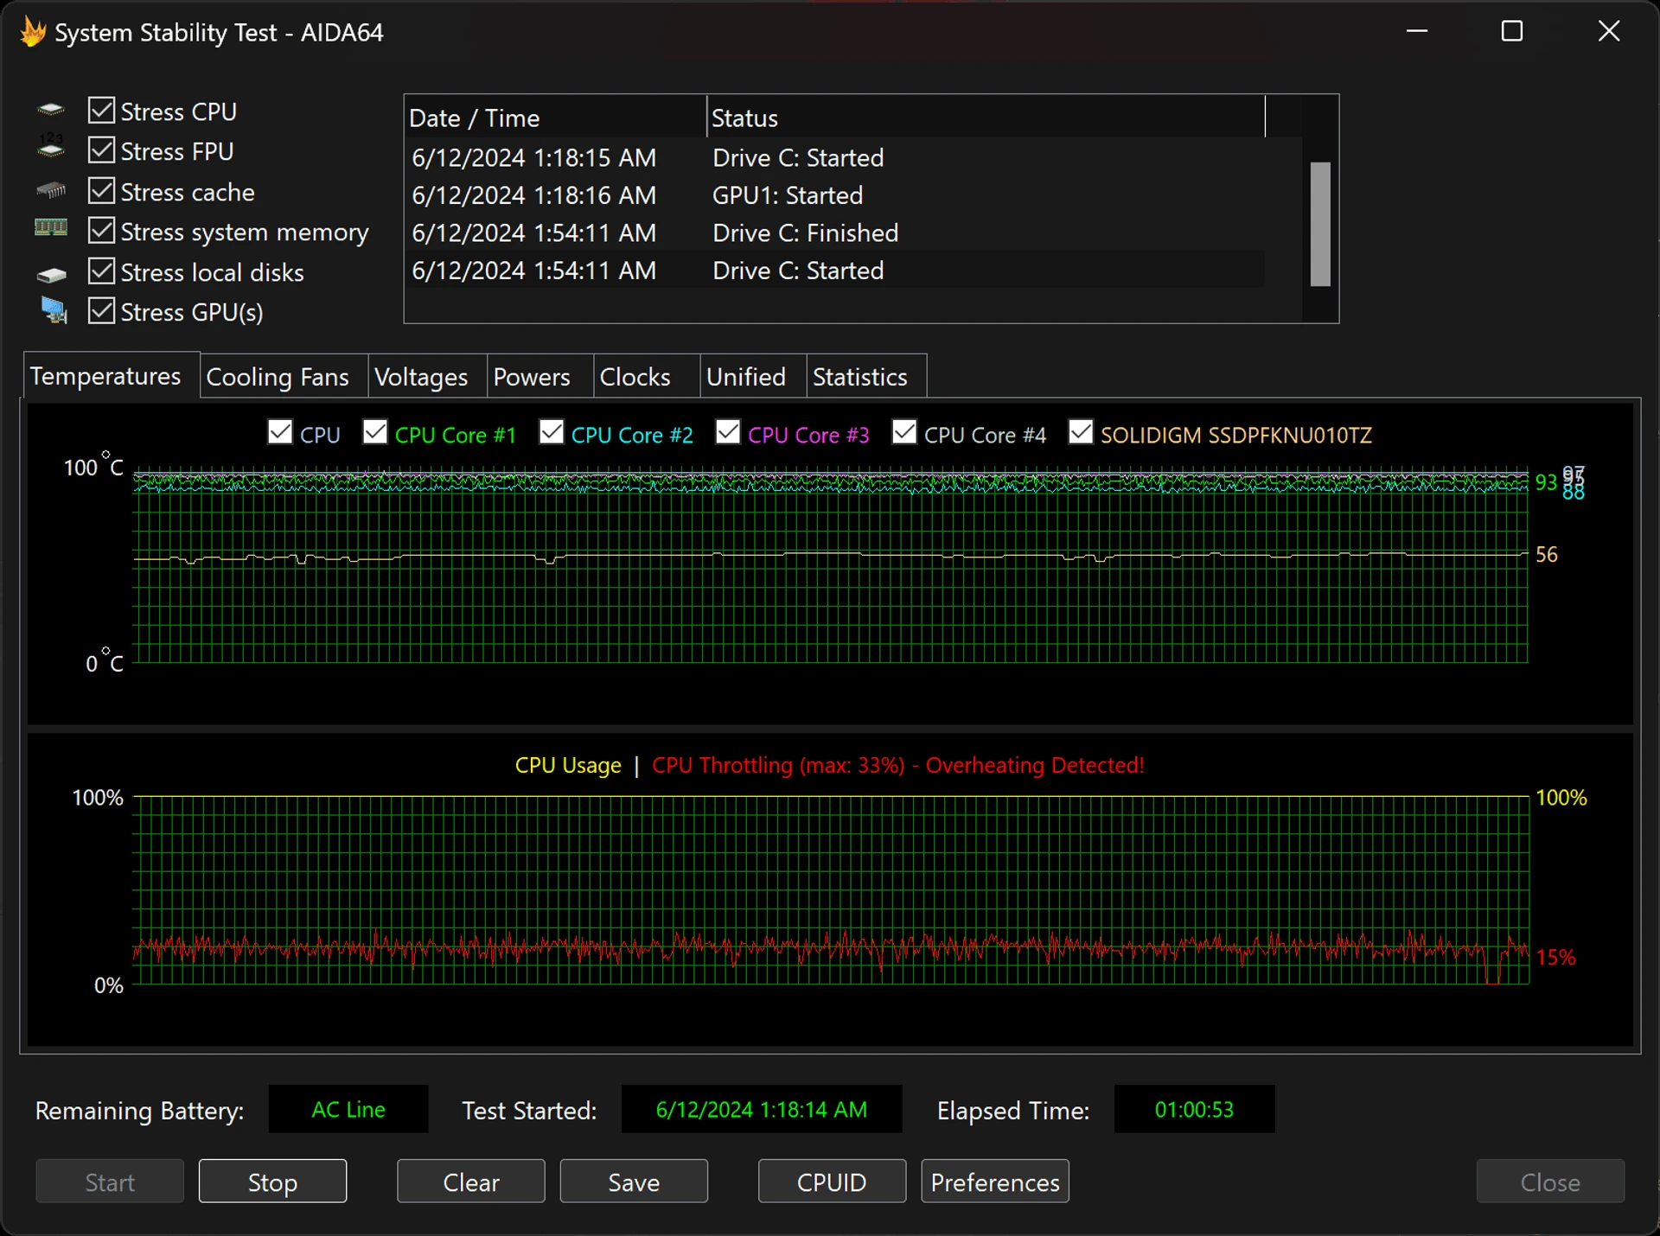Click the 56 SSD temperature reading
The width and height of the screenshot is (1660, 1236).
1547,554
